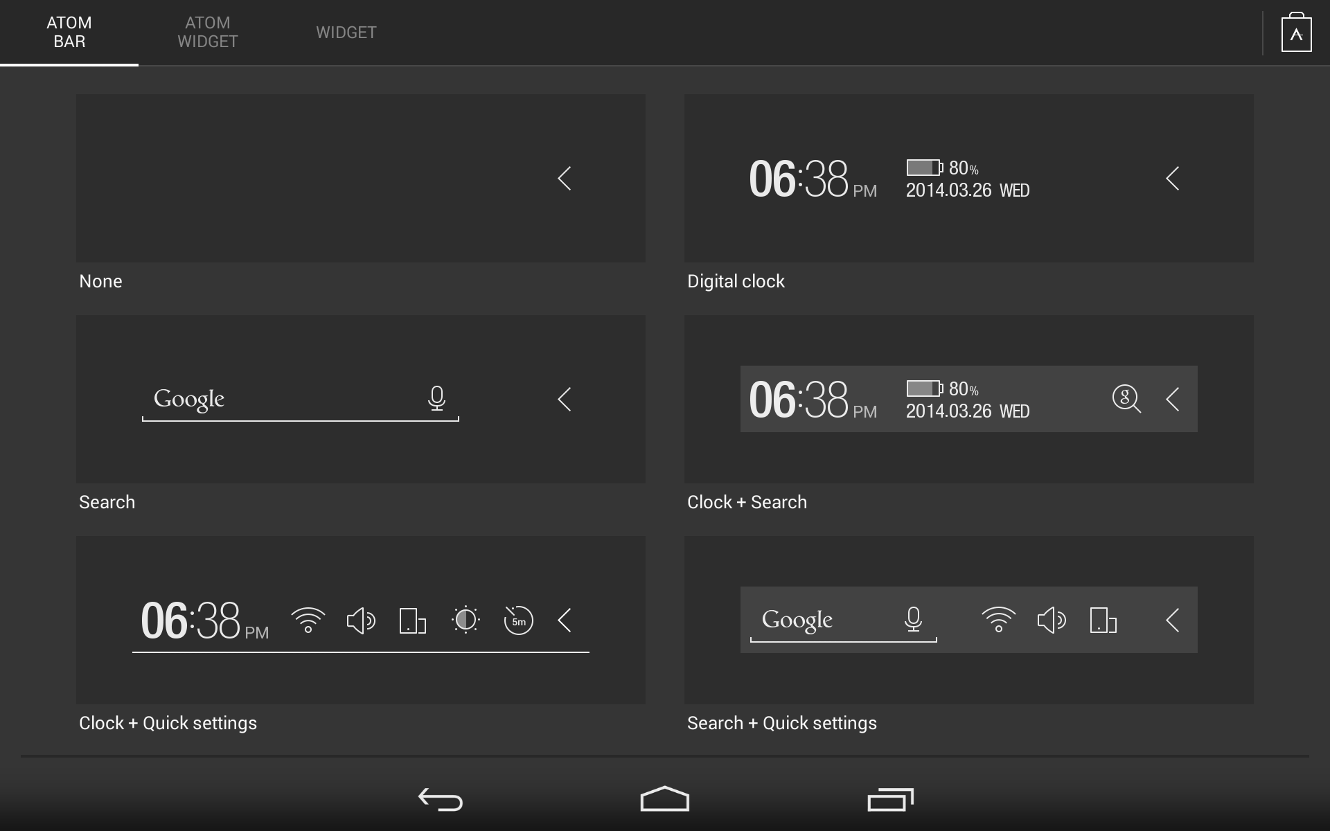Click the chevron in the Search preview

point(565,399)
